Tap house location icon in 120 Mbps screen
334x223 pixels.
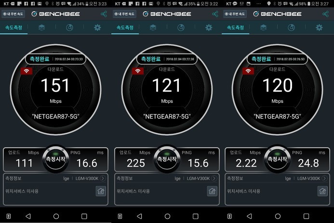tap(322, 191)
